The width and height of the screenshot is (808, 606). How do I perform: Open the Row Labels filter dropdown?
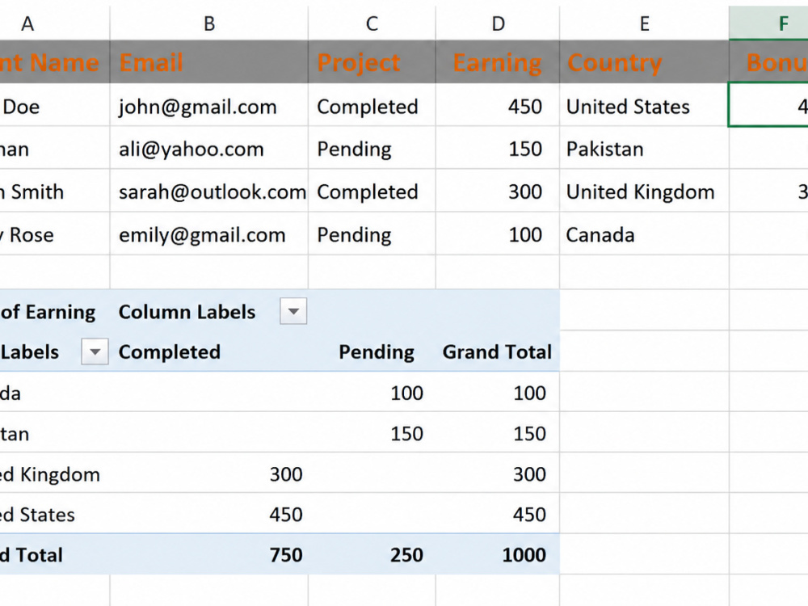(95, 352)
